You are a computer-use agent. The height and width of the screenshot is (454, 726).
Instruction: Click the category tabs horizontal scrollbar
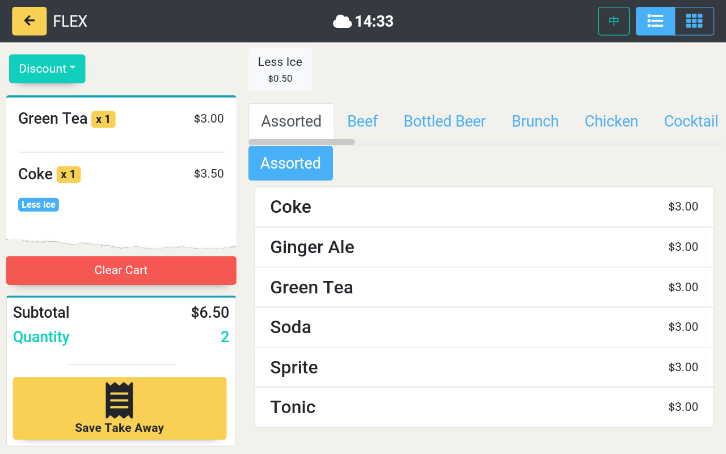pyautogui.click(x=302, y=142)
